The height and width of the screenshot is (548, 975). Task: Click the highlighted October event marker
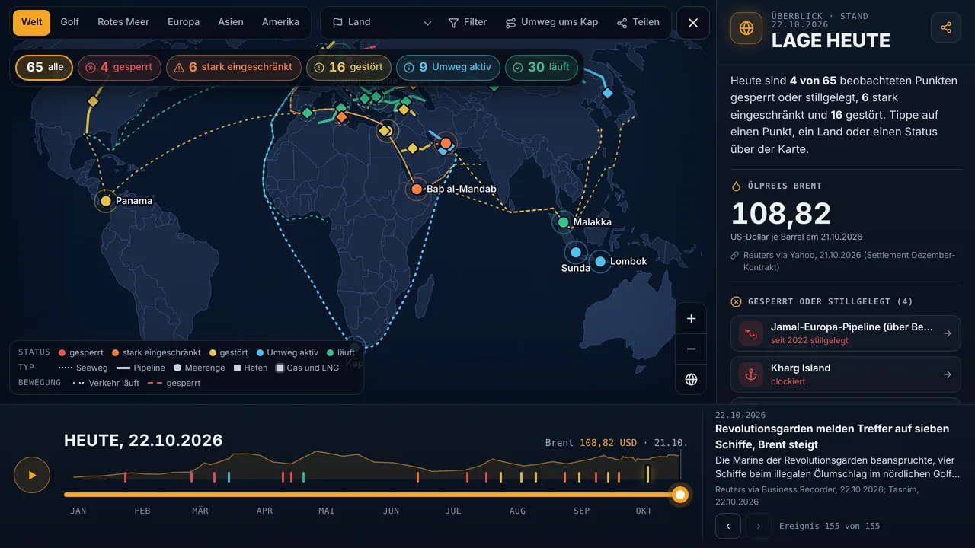pos(647,473)
